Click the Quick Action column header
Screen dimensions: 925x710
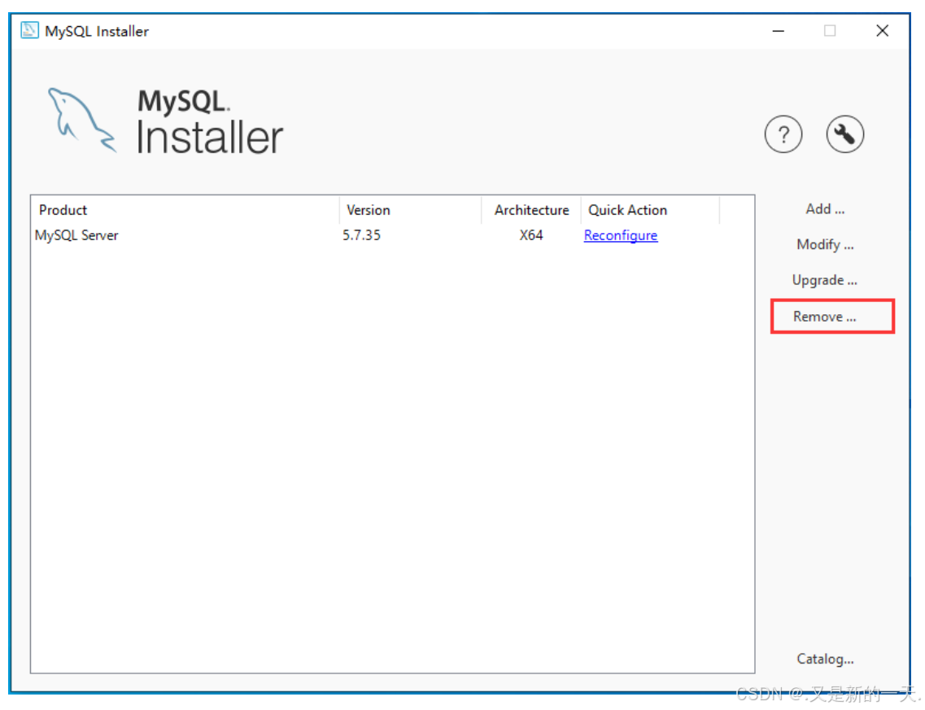(650, 210)
